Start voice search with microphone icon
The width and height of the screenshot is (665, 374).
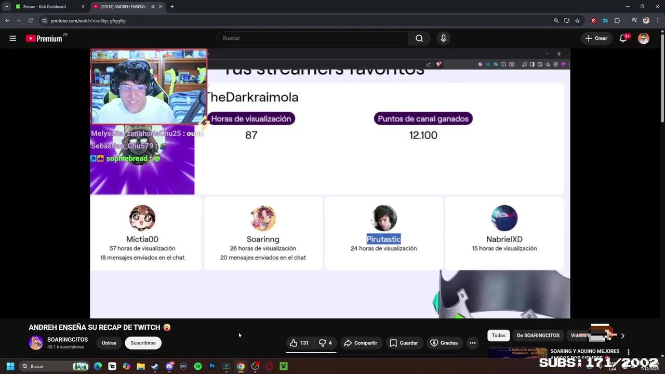click(443, 38)
